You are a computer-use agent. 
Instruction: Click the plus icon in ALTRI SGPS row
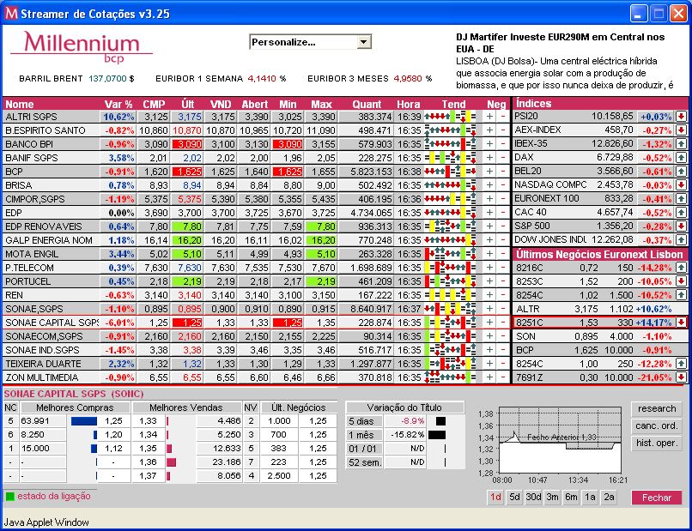click(489, 117)
